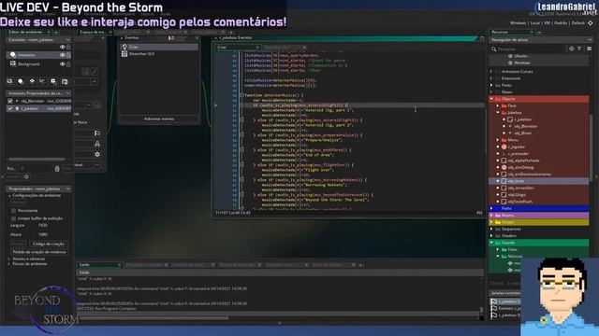Uncheck the c_jukebox instance checkbox
The image size is (599, 336).
tap(10, 108)
